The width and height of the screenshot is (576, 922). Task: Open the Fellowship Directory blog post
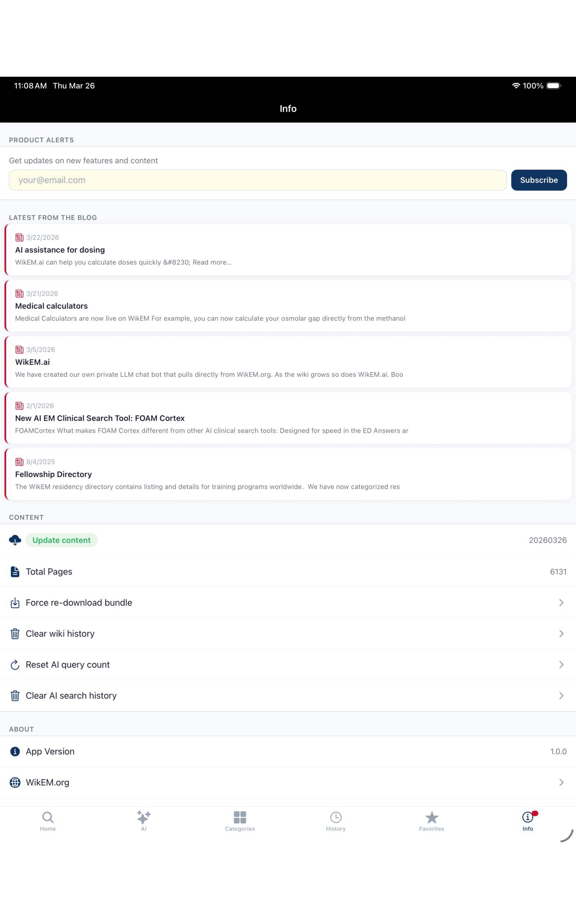click(x=288, y=474)
